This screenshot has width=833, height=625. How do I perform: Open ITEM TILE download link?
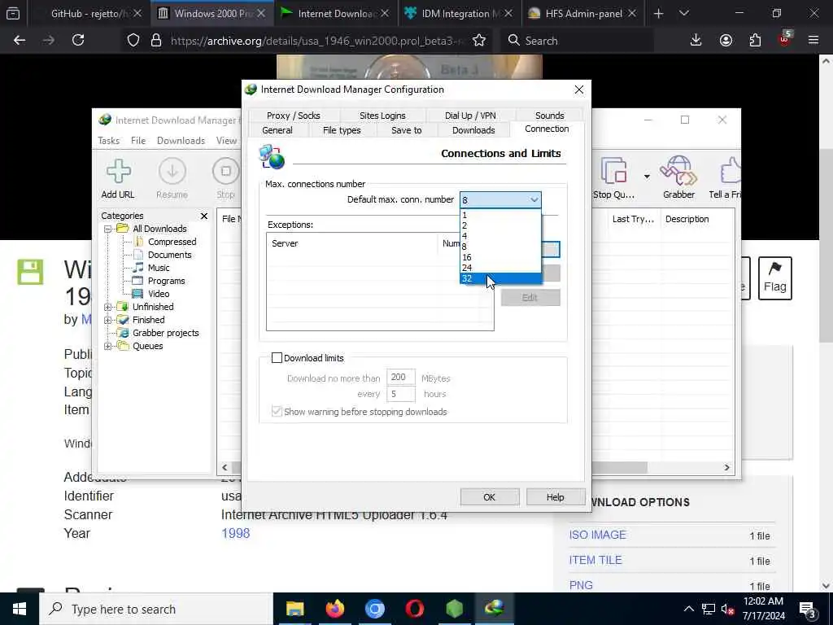coord(595,560)
